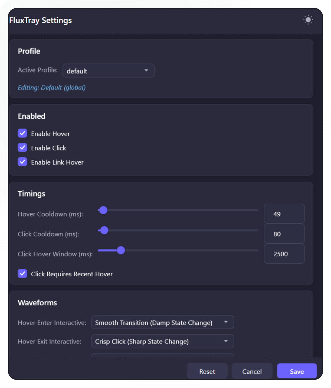Uncheck the Enable Hover checkbox
331x388 pixels.
click(x=23, y=133)
